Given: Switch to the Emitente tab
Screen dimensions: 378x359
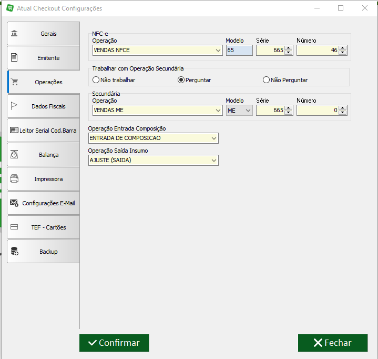Looking at the screenshot, I should 44,58.
